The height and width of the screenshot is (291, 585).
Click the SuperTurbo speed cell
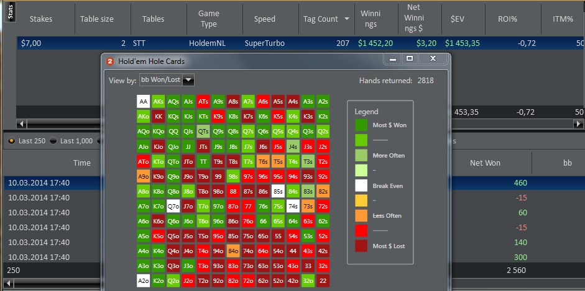pyautogui.click(x=264, y=43)
